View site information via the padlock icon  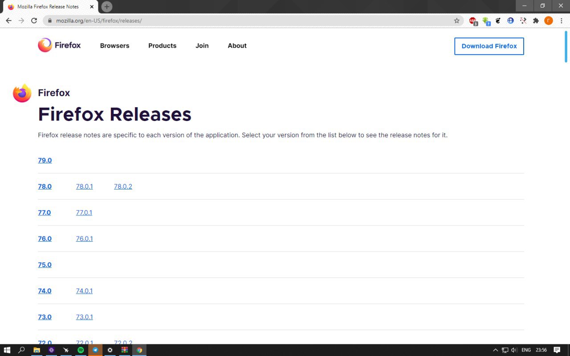49,20
